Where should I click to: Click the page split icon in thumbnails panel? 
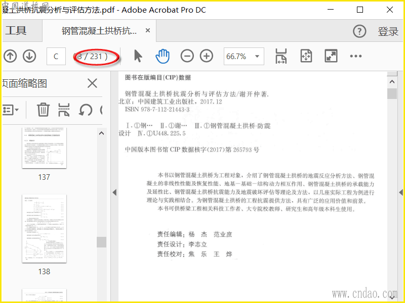(64, 110)
